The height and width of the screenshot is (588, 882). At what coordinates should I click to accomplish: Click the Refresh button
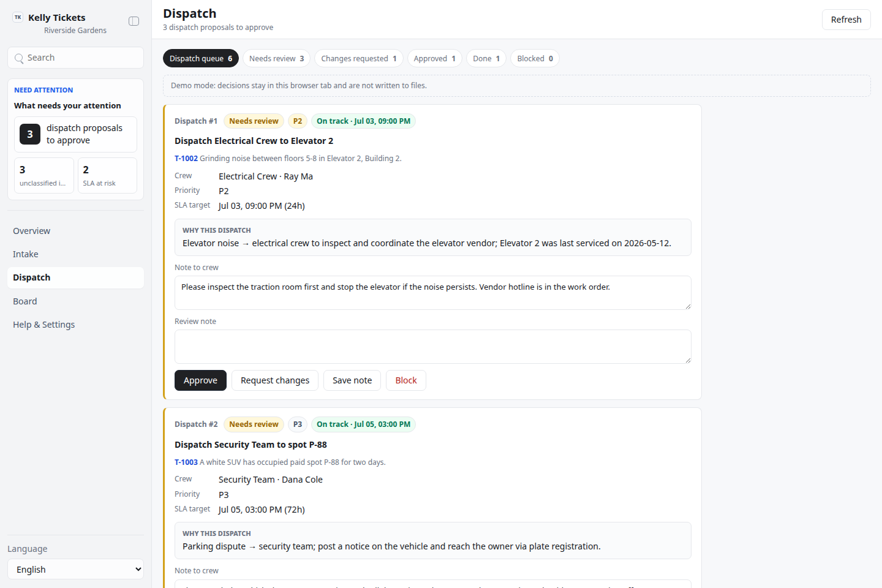846,20
